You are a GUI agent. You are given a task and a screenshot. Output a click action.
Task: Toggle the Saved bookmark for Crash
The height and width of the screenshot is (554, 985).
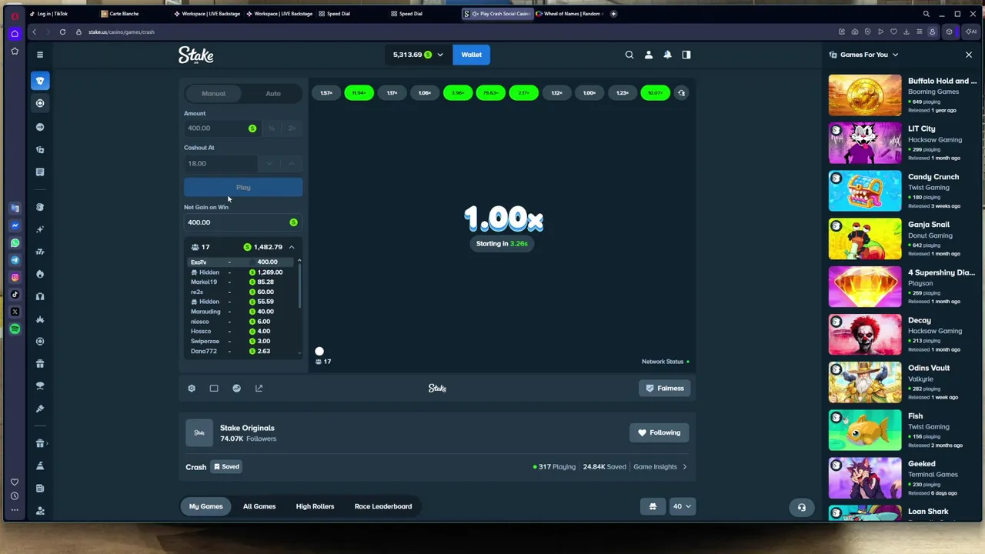click(226, 467)
